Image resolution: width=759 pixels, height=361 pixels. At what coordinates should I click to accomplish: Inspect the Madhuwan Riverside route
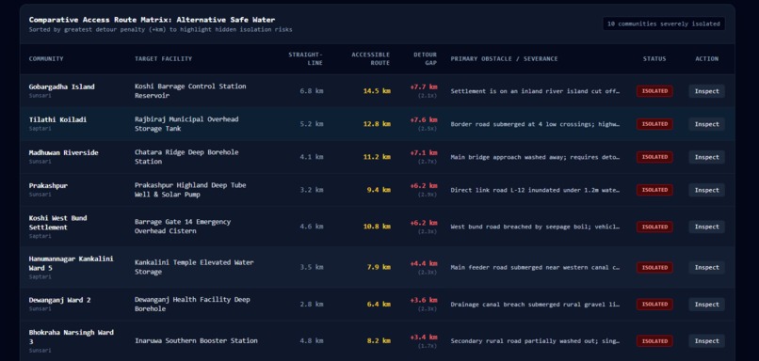pos(706,157)
